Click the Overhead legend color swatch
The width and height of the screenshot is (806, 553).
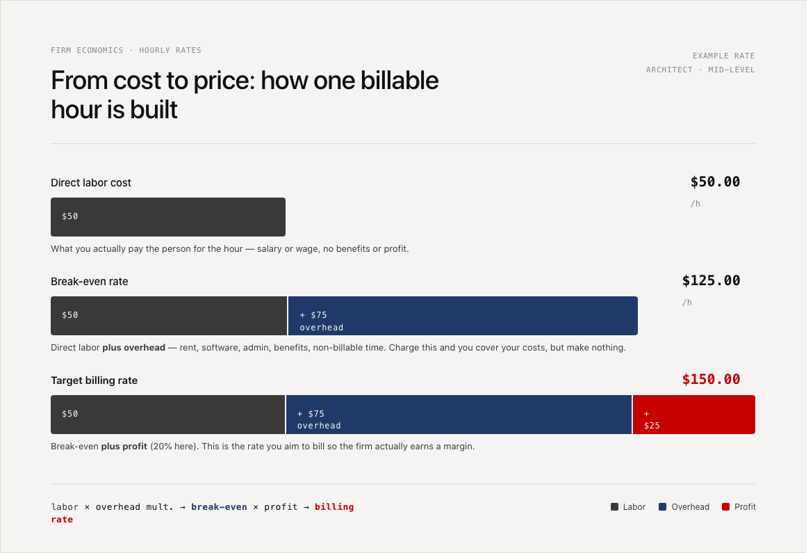pyautogui.click(x=663, y=506)
